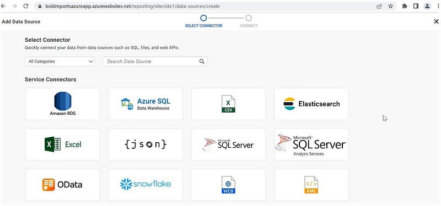Screen dimensions: 441x206
Task: Open the browser profile avatar
Action: click(x=427, y=6)
